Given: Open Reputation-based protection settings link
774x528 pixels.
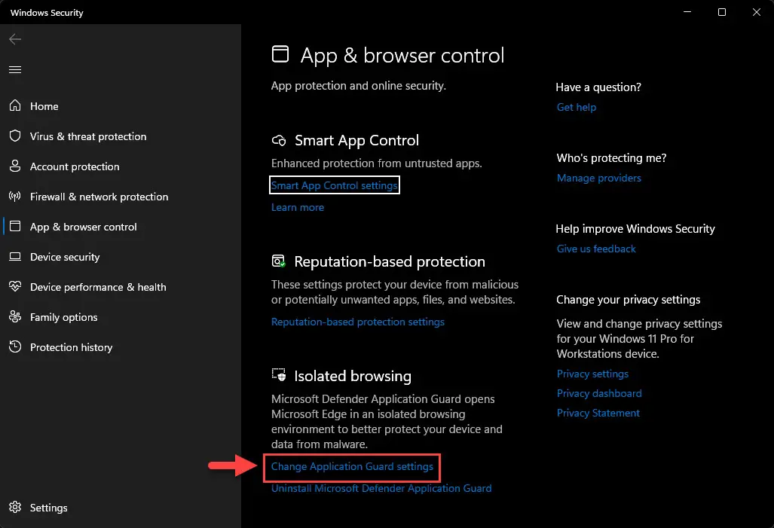Looking at the screenshot, I should 357,322.
